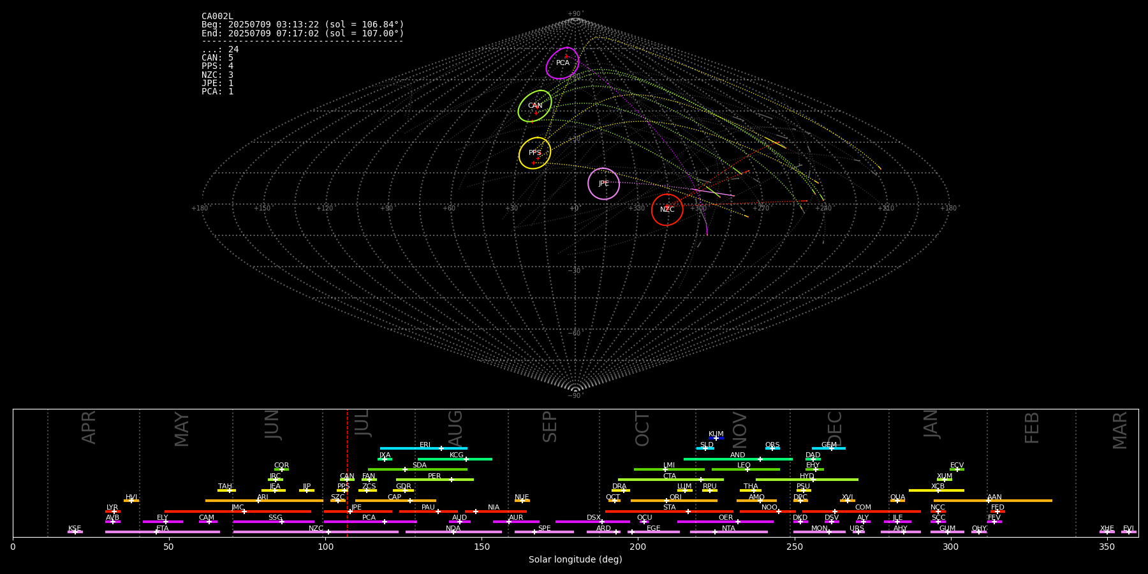The height and width of the screenshot is (574, 1148).
Task: Click the 'Solar longitude (deg)' axis label
Action: [x=575, y=560]
